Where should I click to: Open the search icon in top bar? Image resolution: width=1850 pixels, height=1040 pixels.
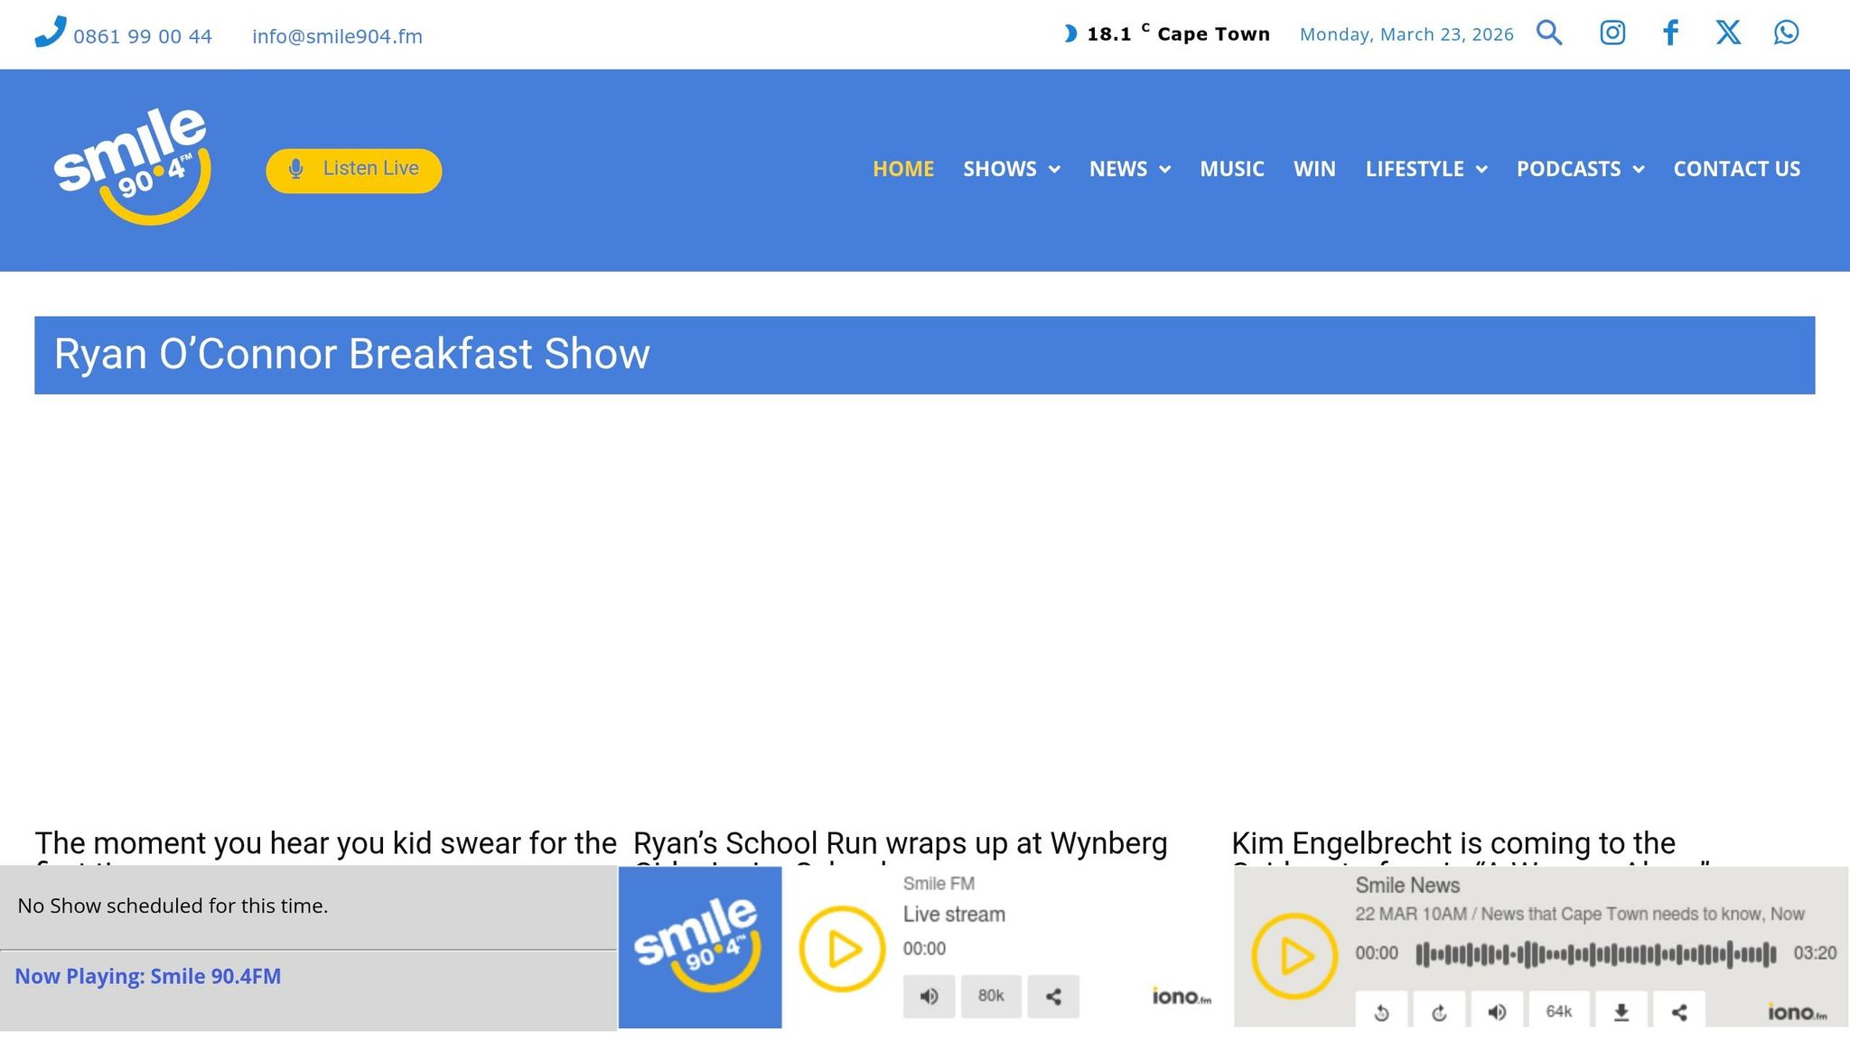(1549, 33)
